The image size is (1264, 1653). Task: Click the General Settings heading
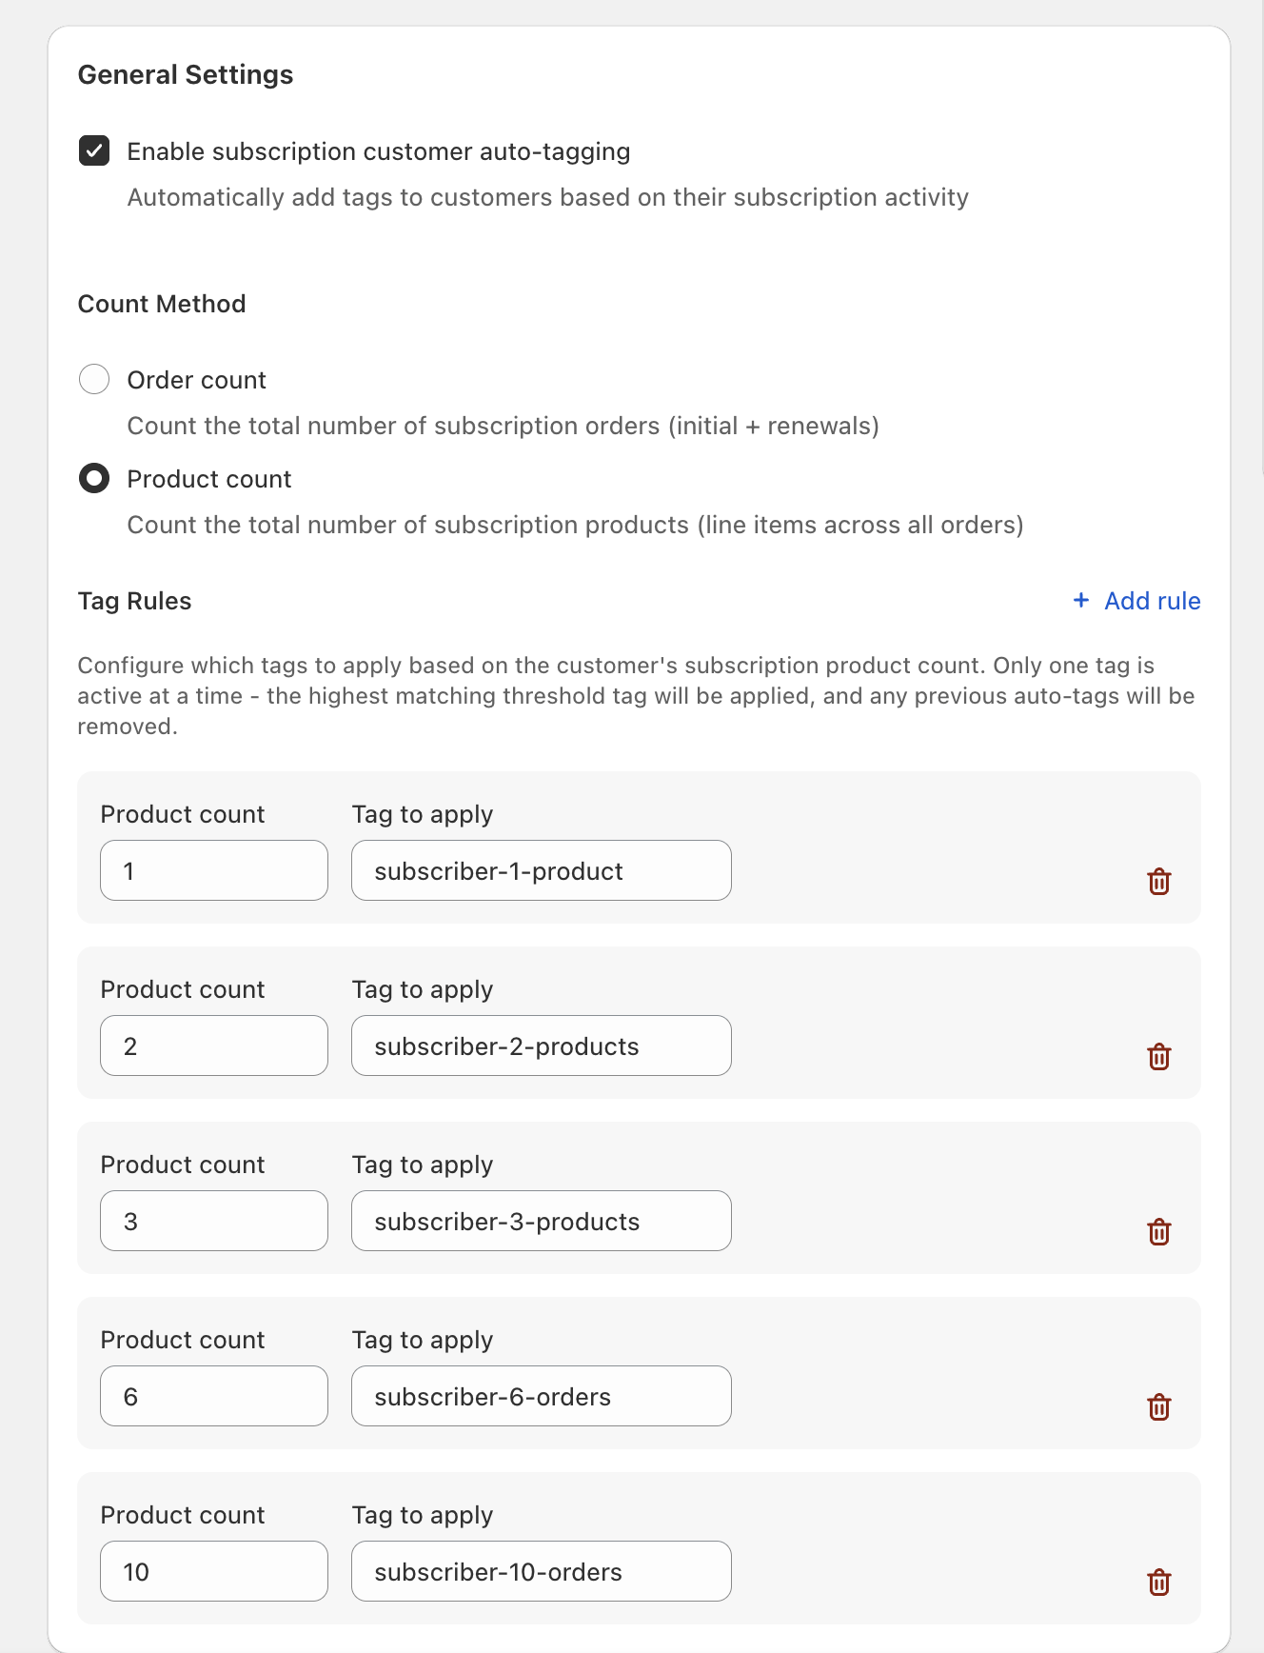[186, 73]
